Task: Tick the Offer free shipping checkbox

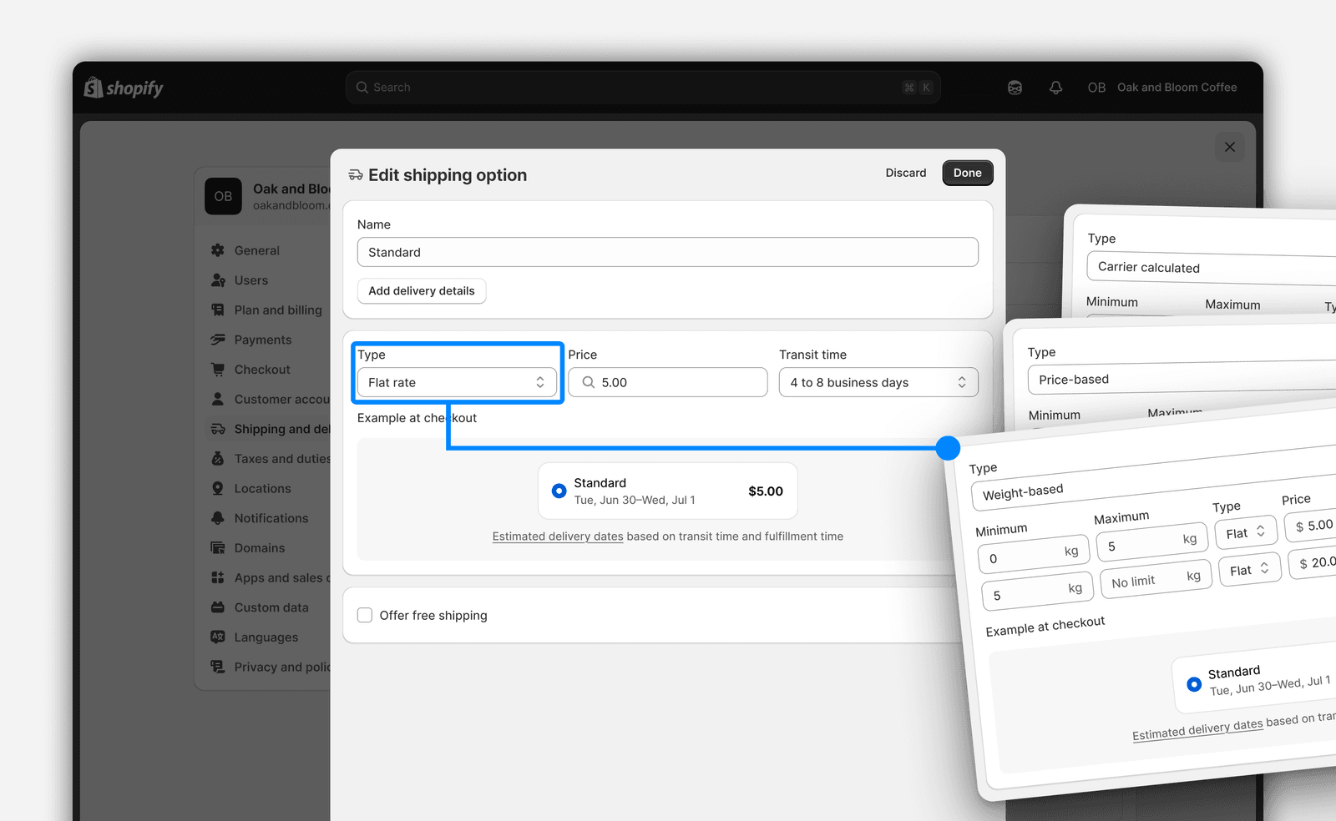Action: [x=365, y=615]
